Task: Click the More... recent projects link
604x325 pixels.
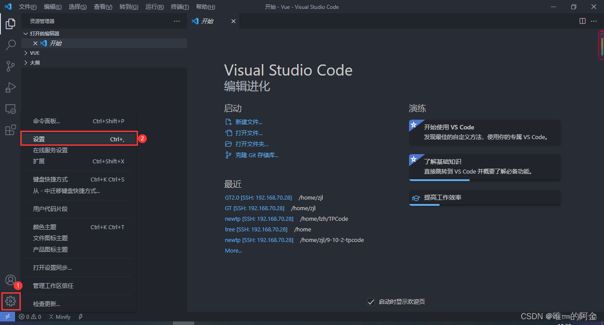Action: (233, 250)
